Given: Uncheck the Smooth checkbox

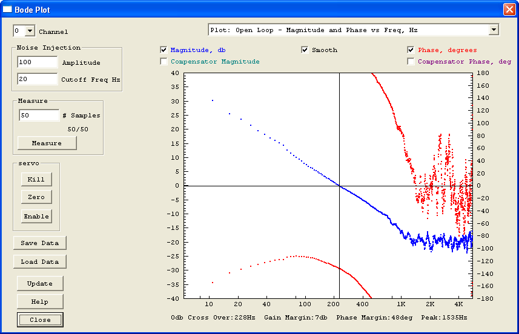Looking at the screenshot, I should pos(305,50).
